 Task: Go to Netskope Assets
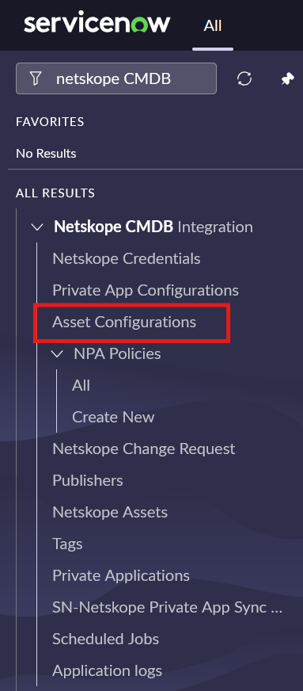click(110, 512)
